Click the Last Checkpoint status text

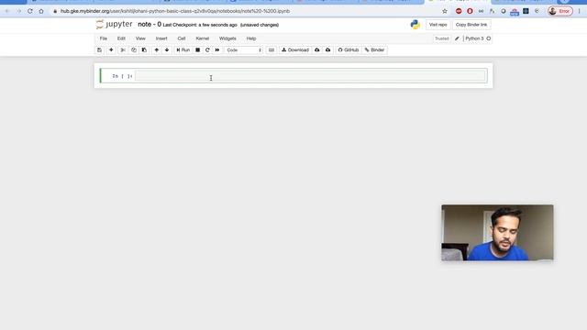[200, 25]
